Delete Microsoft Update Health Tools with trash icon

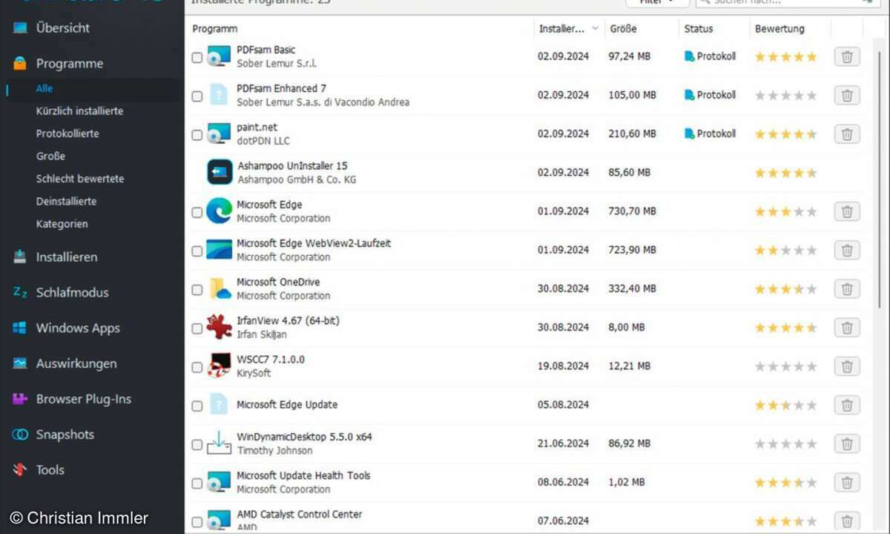(847, 482)
